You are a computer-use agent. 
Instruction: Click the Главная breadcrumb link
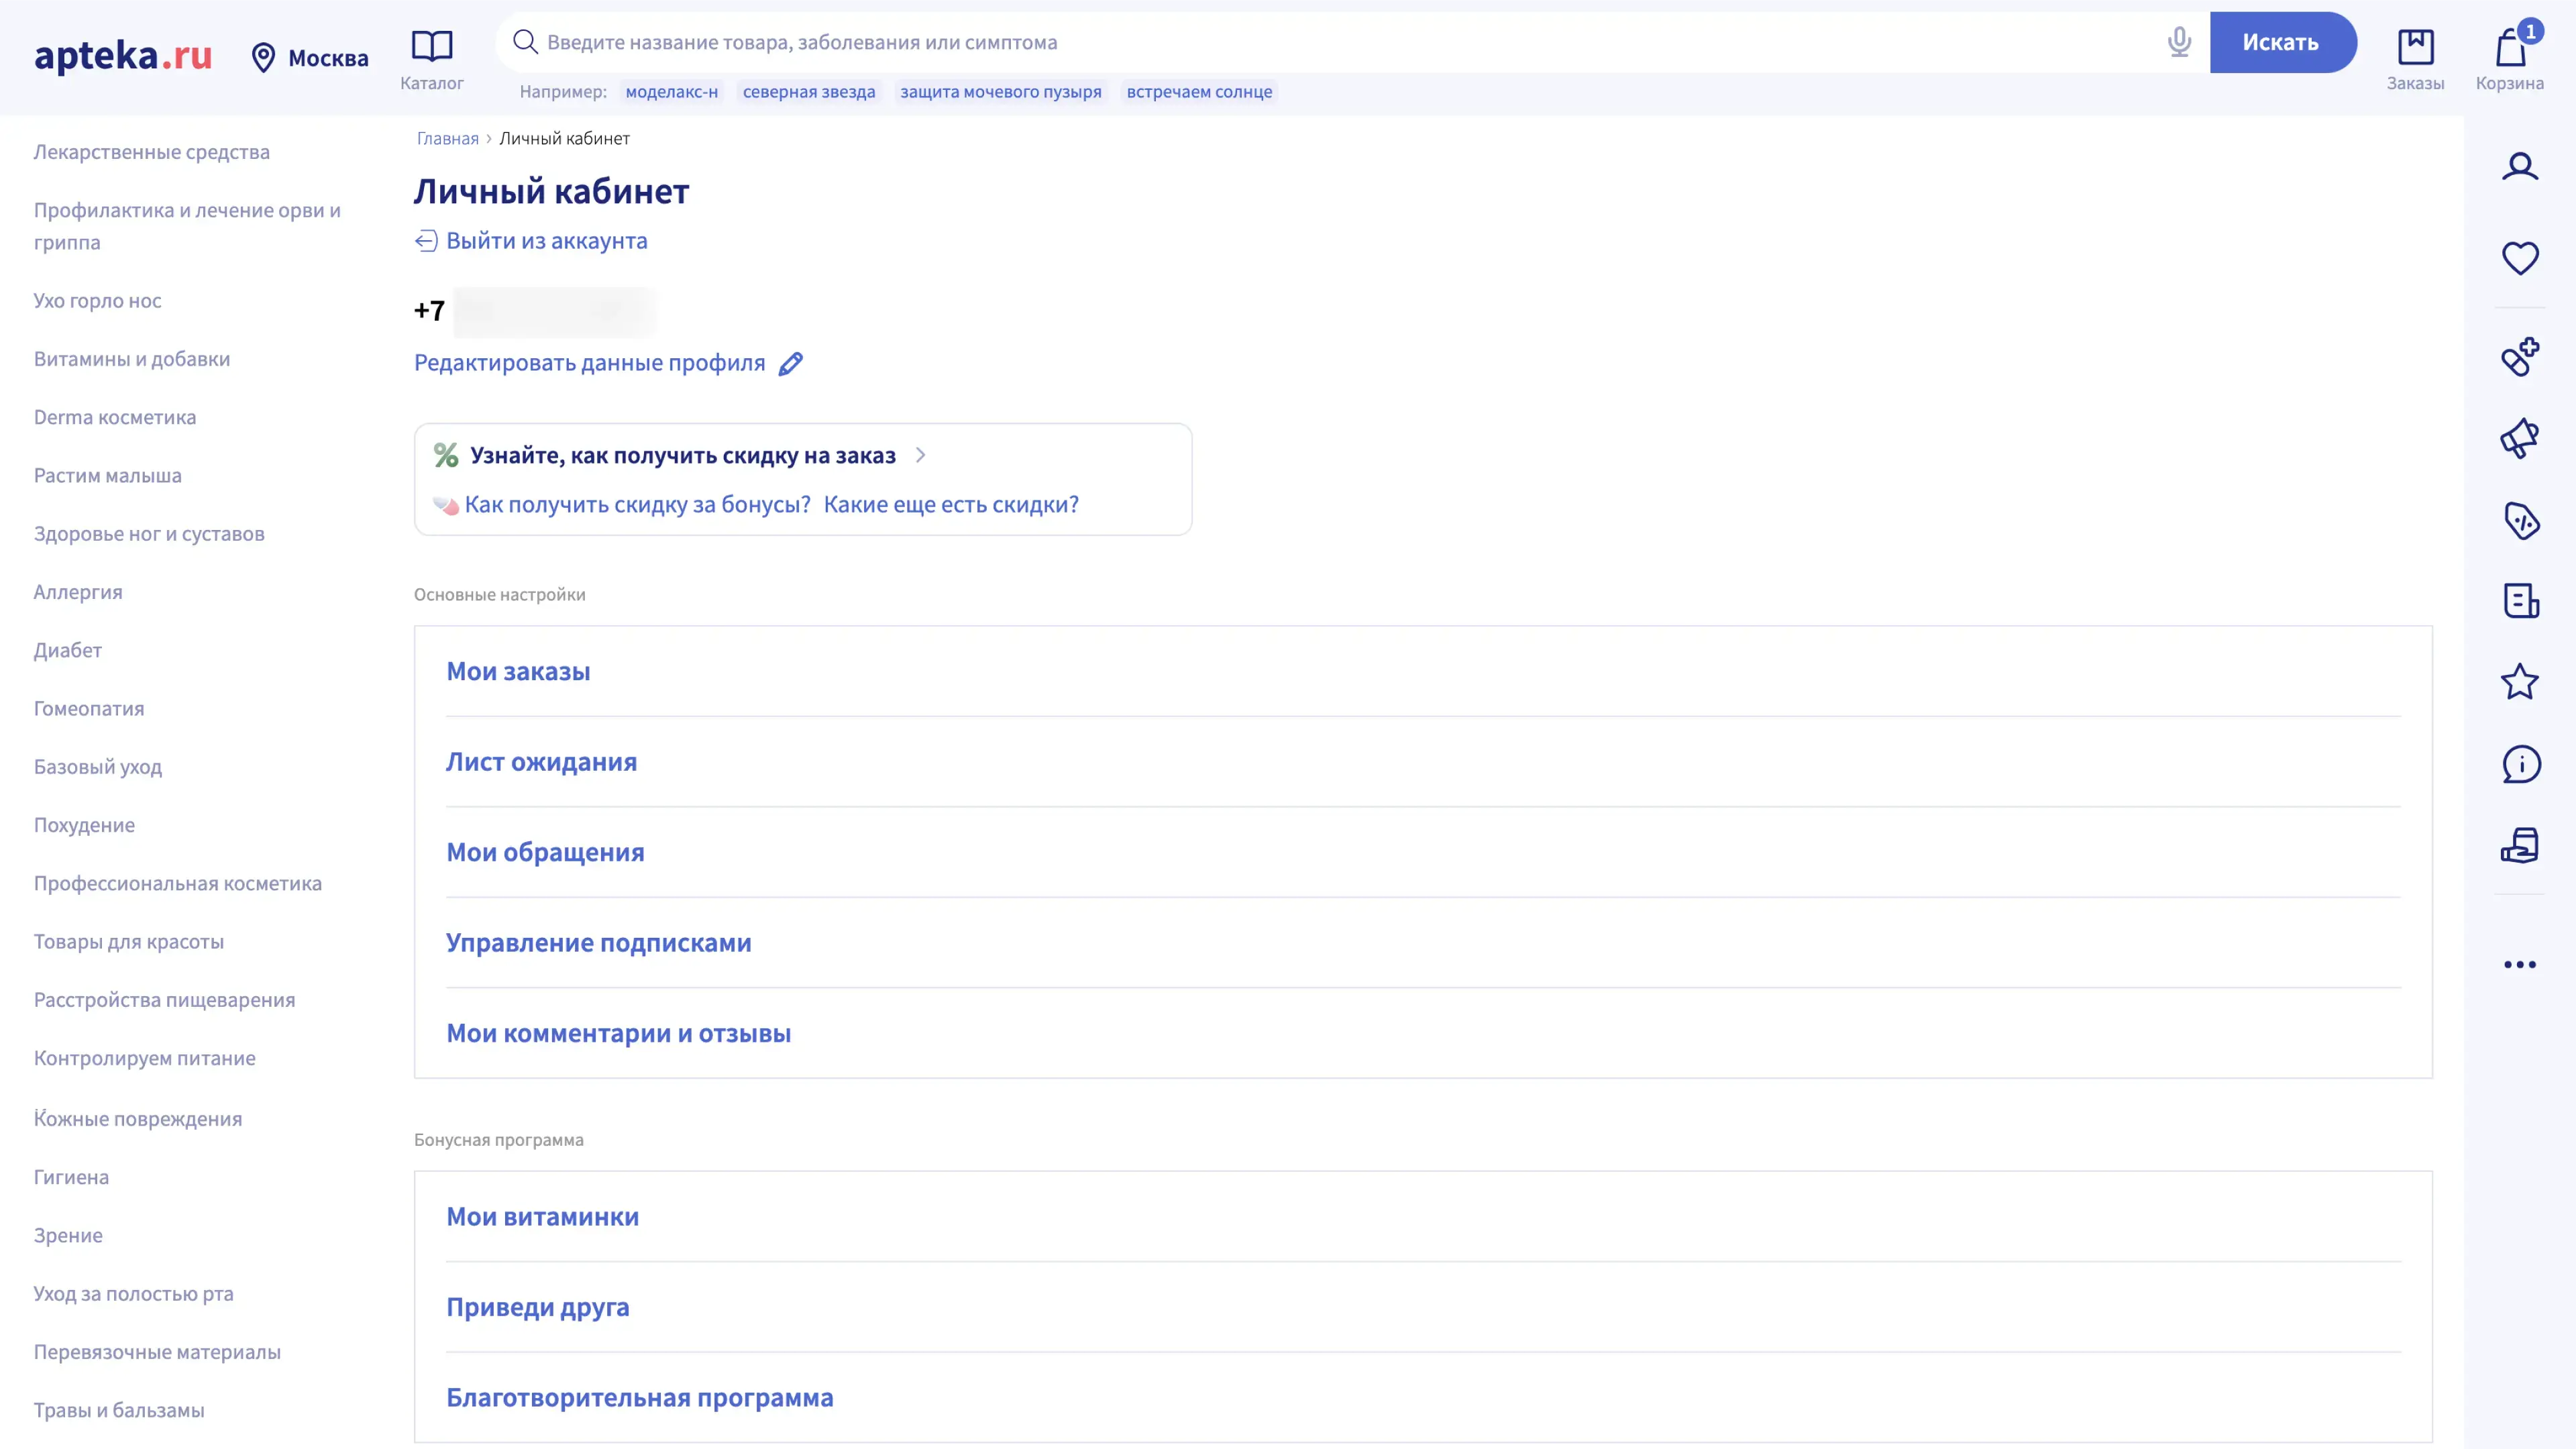click(x=447, y=139)
